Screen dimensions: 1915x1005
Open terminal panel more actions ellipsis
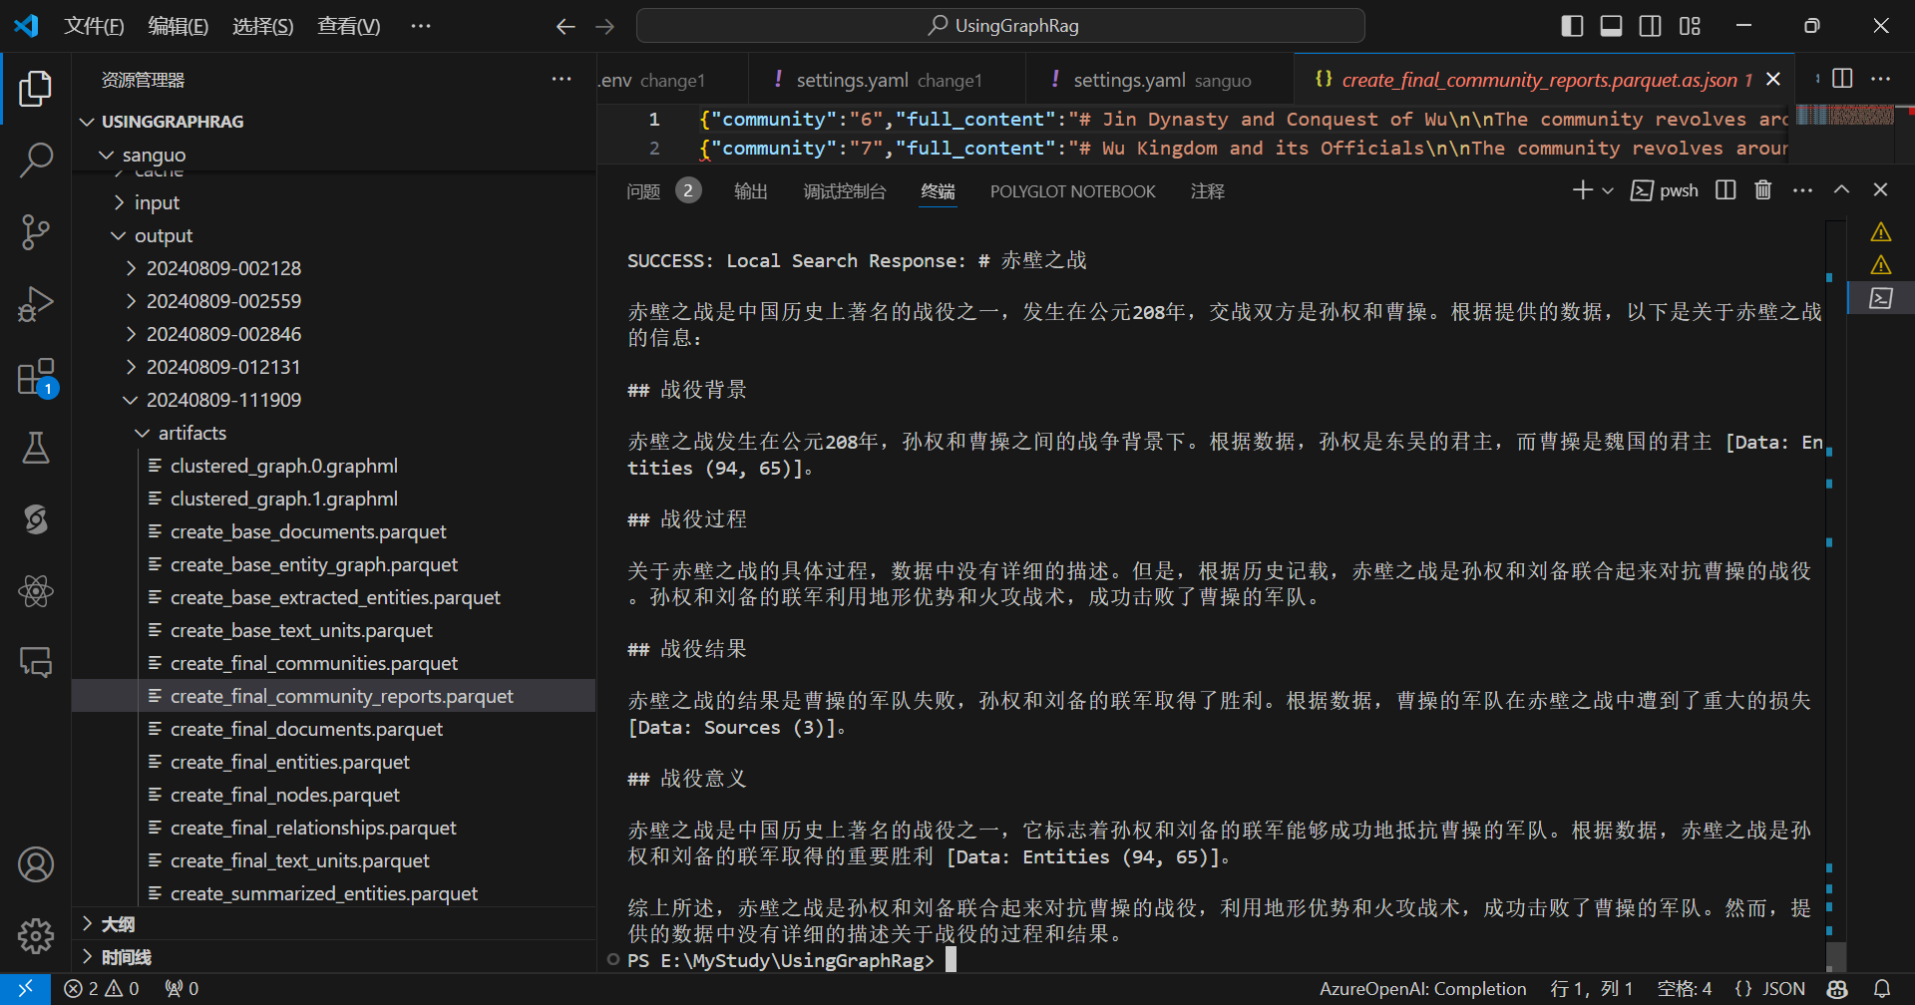pyautogui.click(x=1802, y=189)
